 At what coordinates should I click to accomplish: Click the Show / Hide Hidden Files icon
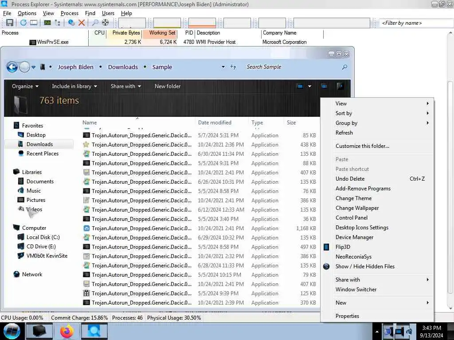click(x=326, y=266)
